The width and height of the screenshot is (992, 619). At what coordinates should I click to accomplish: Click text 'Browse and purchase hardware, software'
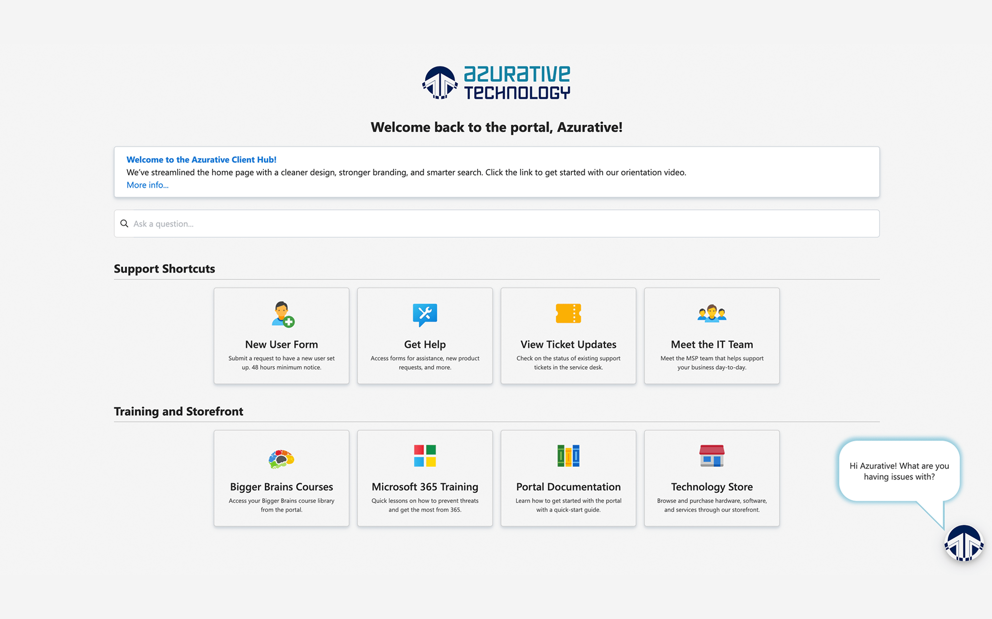(x=712, y=501)
